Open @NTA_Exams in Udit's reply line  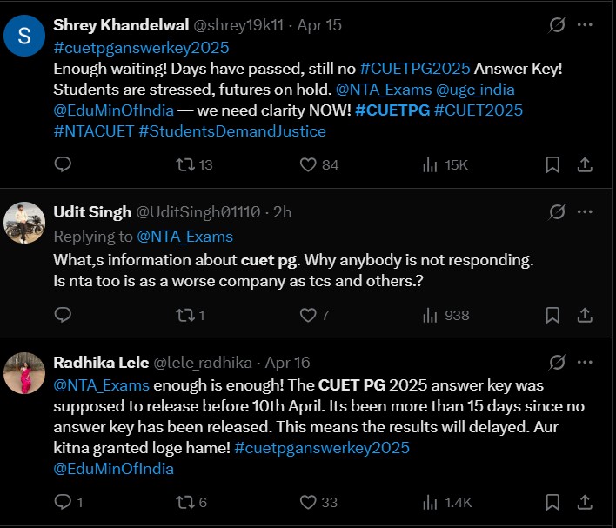[x=184, y=236]
